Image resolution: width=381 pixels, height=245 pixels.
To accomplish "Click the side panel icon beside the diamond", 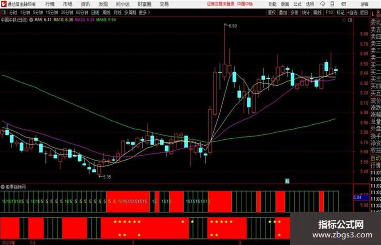I will coord(350,20).
